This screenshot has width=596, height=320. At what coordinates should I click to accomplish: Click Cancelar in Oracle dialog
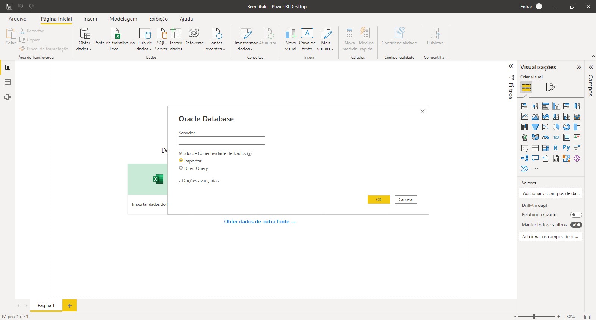coord(406,199)
